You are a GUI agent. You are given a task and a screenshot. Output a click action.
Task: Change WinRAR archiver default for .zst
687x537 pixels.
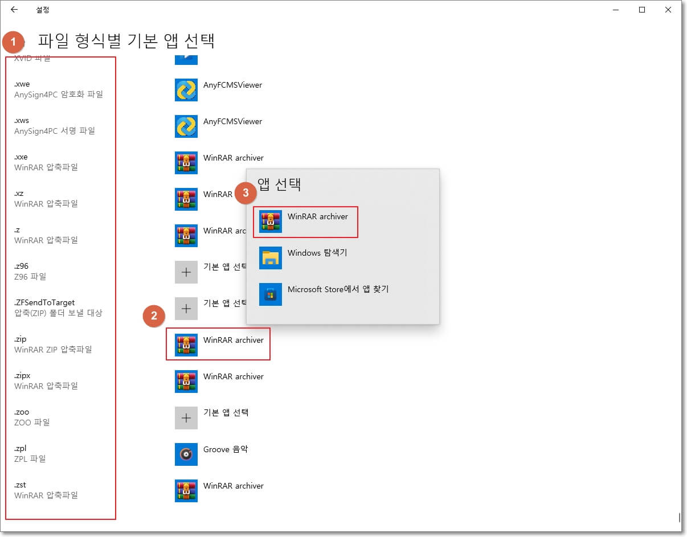[234, 486]
